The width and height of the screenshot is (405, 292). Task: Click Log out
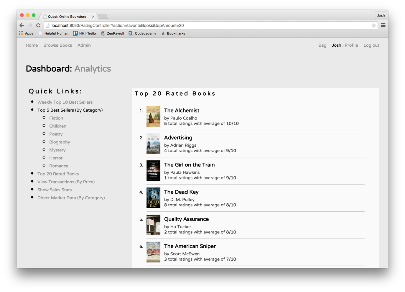[371, 45]
